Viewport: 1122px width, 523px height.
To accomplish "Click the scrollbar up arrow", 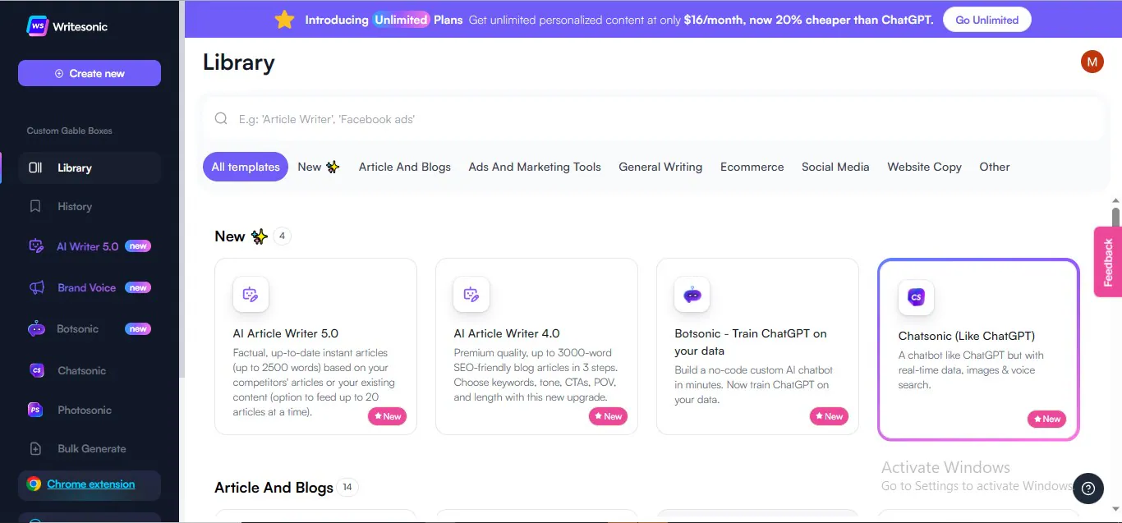I will click(x=1116, y=200).
